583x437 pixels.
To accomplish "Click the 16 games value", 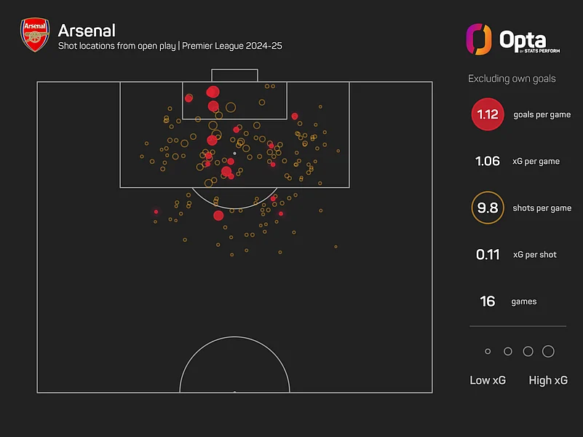I will (488, 302).
